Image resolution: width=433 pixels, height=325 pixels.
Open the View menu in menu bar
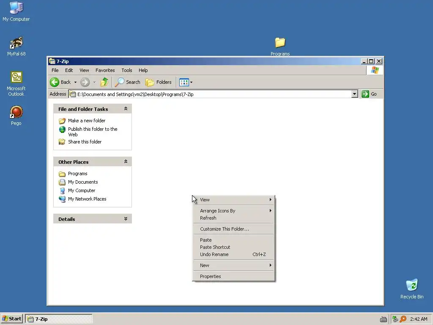[84, 70]
